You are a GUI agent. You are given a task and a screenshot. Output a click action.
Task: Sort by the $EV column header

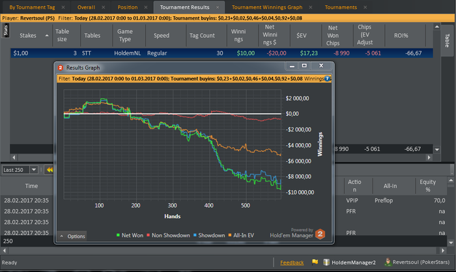pos(301,35)
